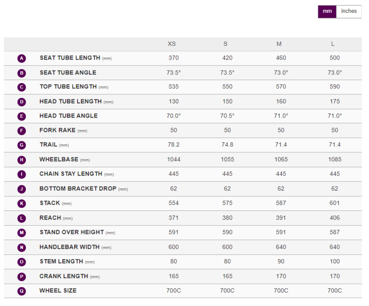Select the S size column header
This screenshot has width=369, height=306.
[x=226, y=44]
